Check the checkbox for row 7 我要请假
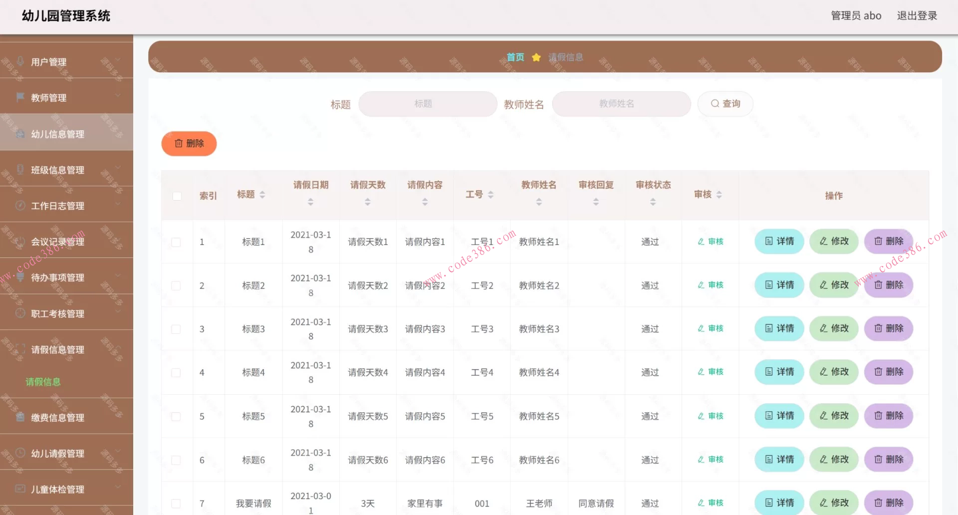This screenshot has height=515, width=958. 176,503
